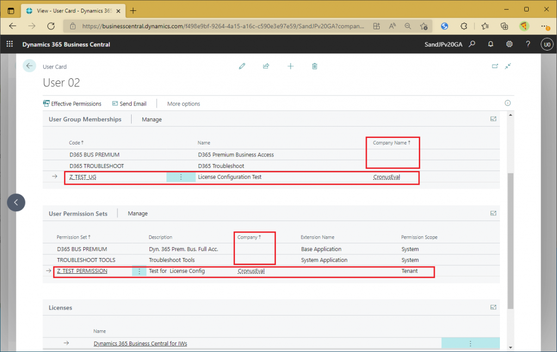This screenshot has width=557, height=352.
Task: Click Effective Permissions action
Action: (72, 104)
